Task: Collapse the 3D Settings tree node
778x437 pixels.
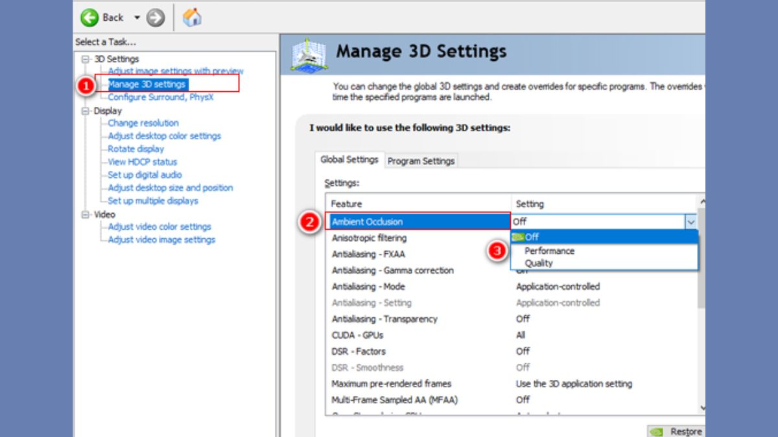Action: click(x=85, y=59)
